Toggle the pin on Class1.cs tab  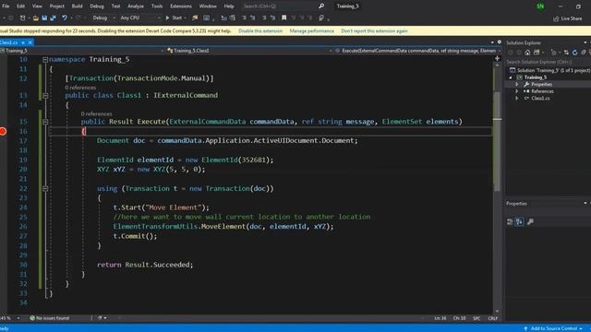(23, 42)
